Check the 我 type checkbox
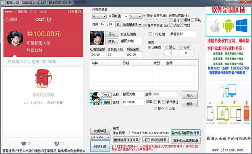 pyautogui.click(x=155, y=102)
